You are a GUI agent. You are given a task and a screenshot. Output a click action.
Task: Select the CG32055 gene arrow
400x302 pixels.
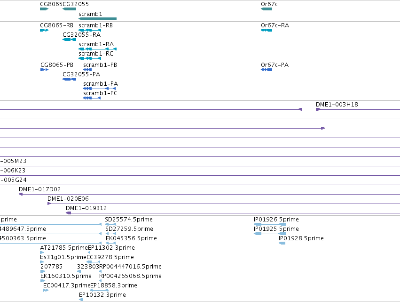coord(70,9)
